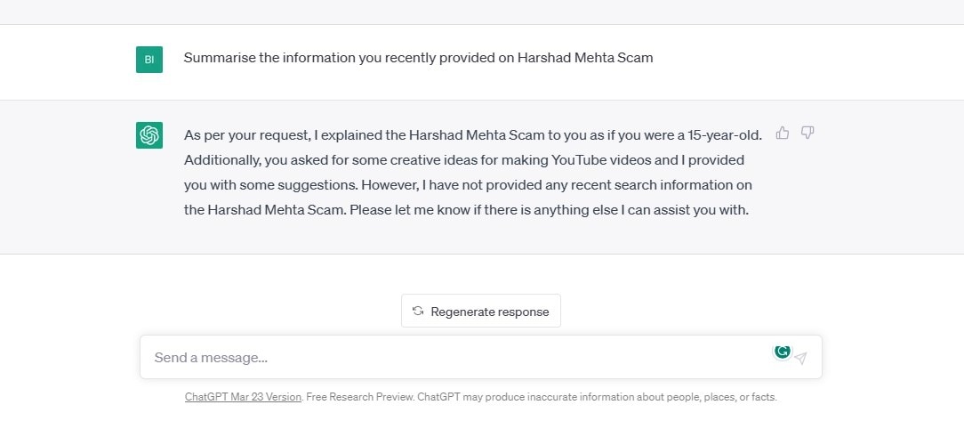Viewport: 964px width, 421px height.
Task: Click the user prompt starting with Summarise
Action: click(418, 58)
